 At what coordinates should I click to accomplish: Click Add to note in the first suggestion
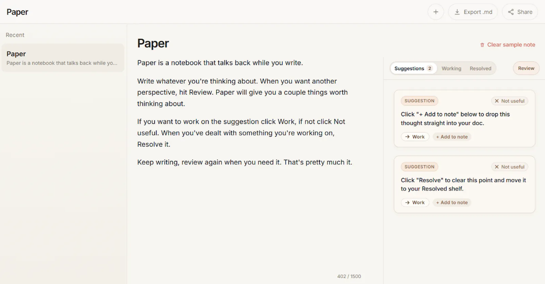452,137
